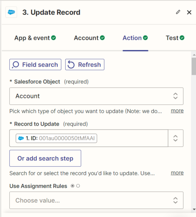Open the Salesforce Object dropdown showing Account
The image size is (196, 217).
point(96,96)
